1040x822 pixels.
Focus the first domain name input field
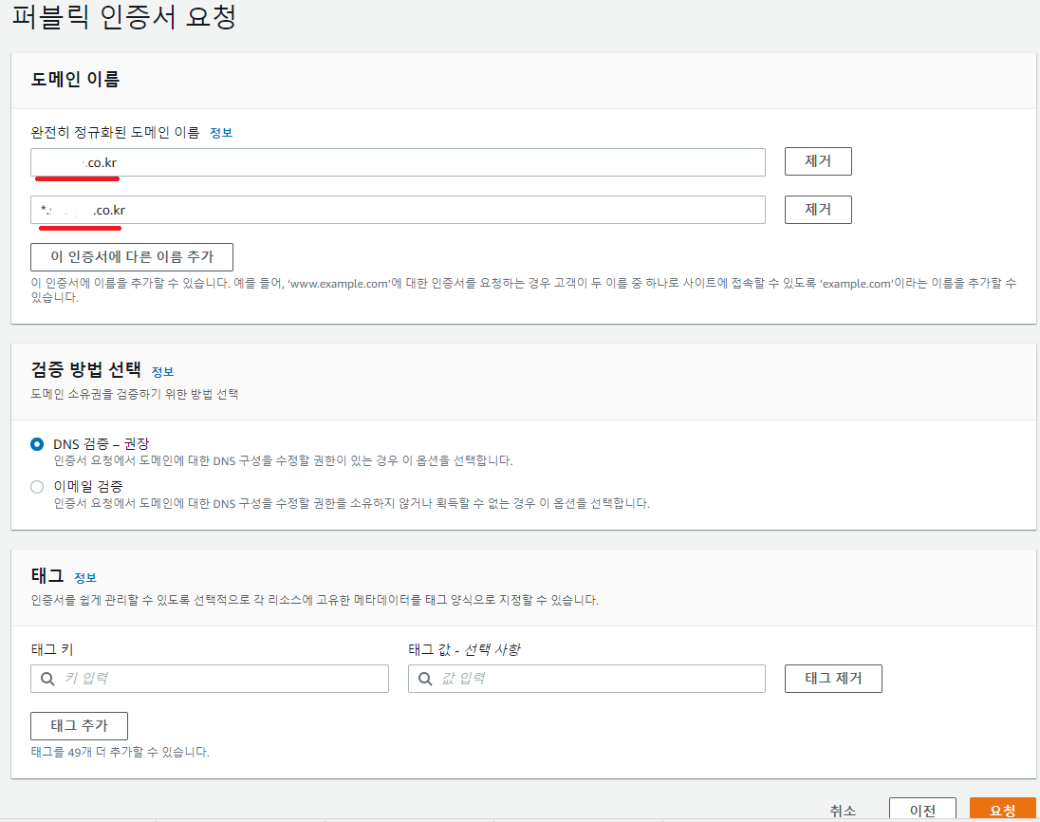click(x=398, y=162)
